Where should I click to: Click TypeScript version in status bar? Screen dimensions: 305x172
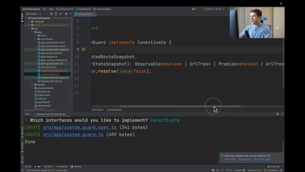pos(254,170)
